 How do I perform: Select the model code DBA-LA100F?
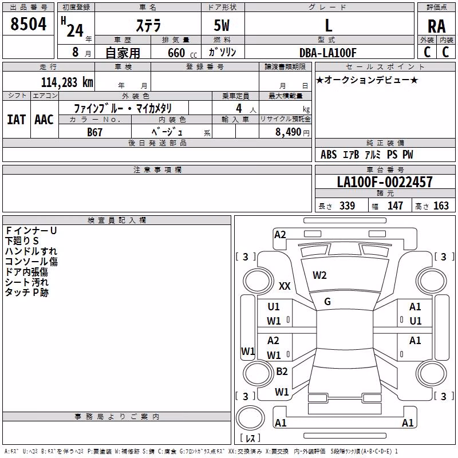[327, 53]
